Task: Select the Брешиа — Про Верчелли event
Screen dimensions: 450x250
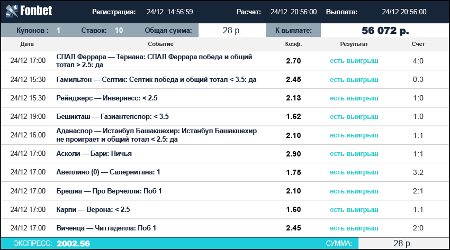Action: click(x=109, y=191)
